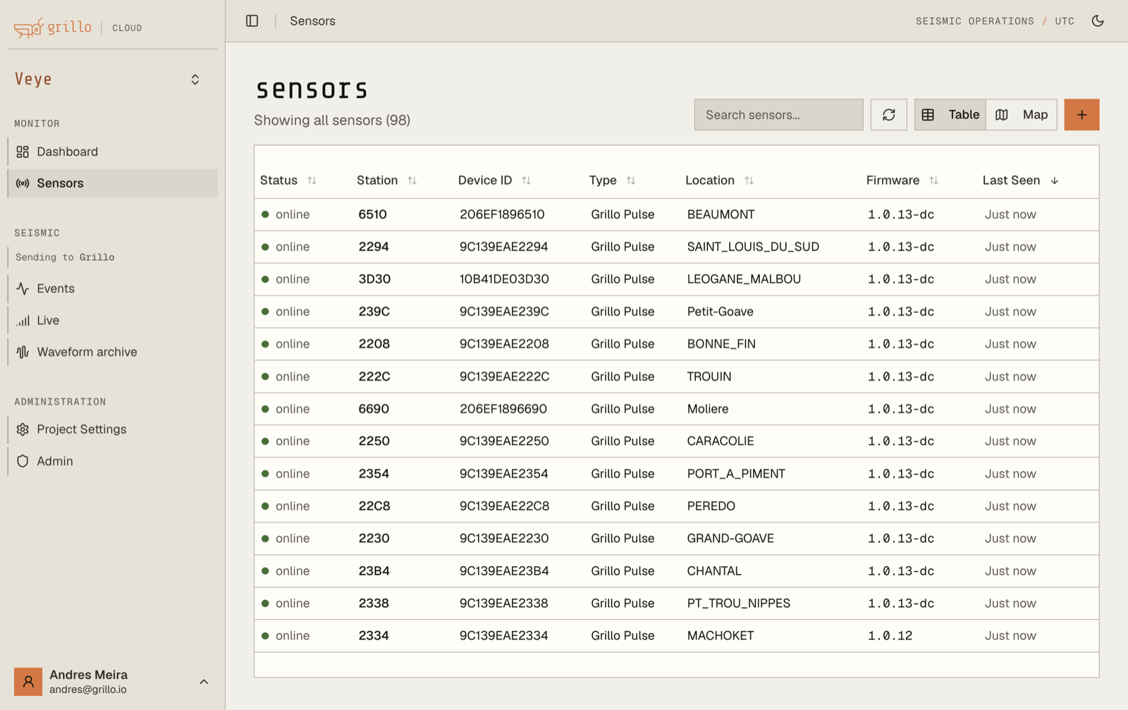This screenshot has width=1128, height=710.
Task: Open Events page in sidebar
Action: (x=113, y=288)
